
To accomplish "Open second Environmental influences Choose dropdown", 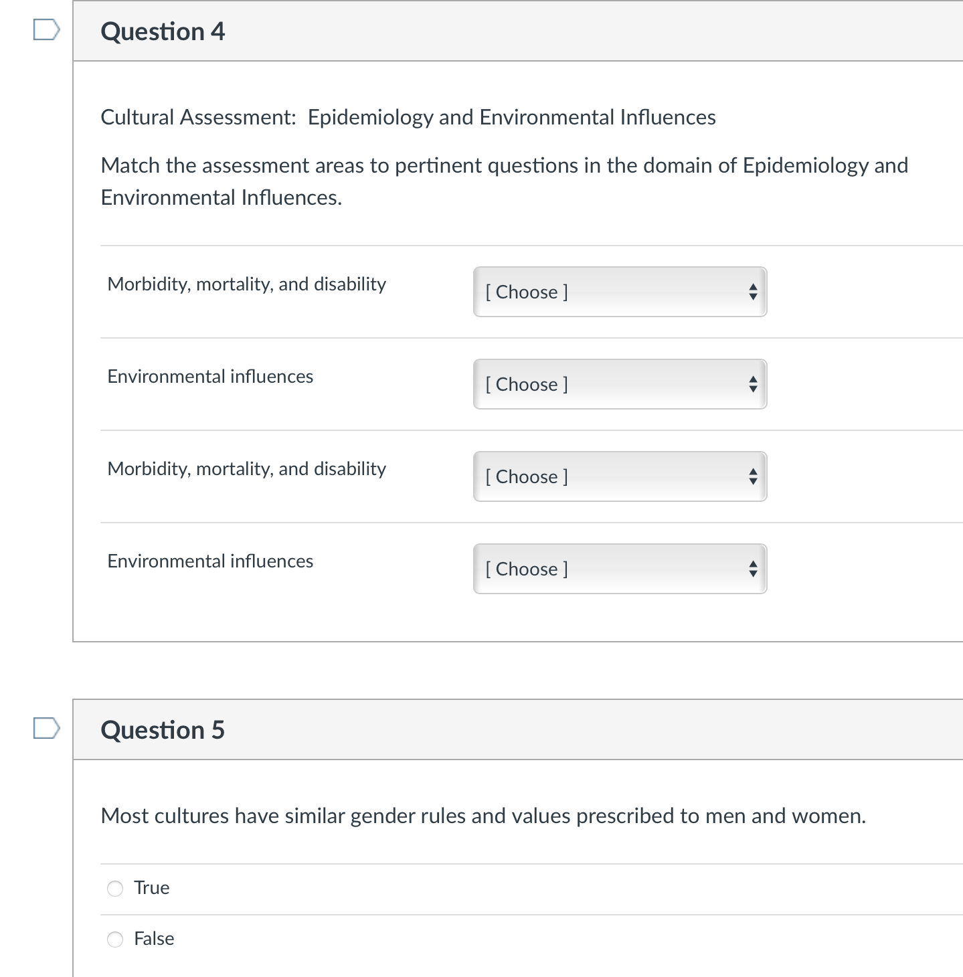I will 619,569.
